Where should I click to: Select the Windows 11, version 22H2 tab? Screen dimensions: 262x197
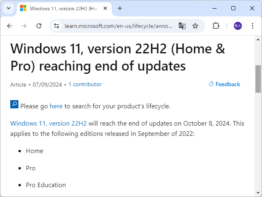61,8
